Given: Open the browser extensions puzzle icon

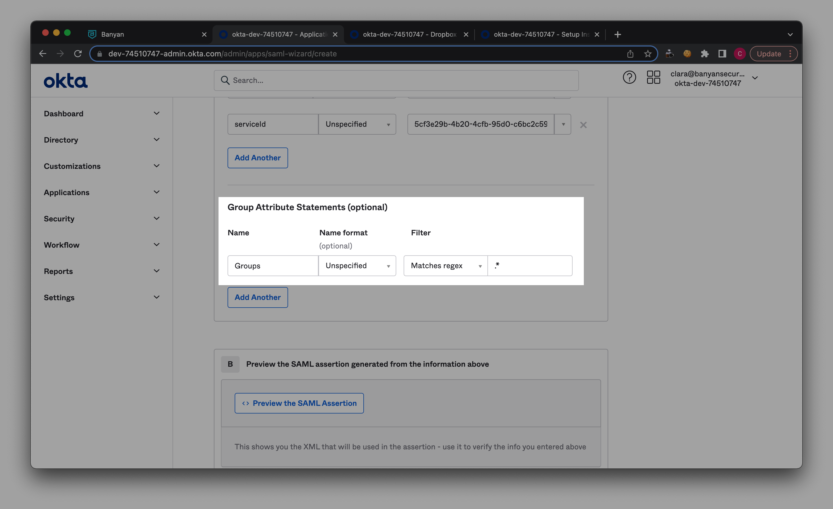Looking at the screenshot, I should (x=705, y=54).
